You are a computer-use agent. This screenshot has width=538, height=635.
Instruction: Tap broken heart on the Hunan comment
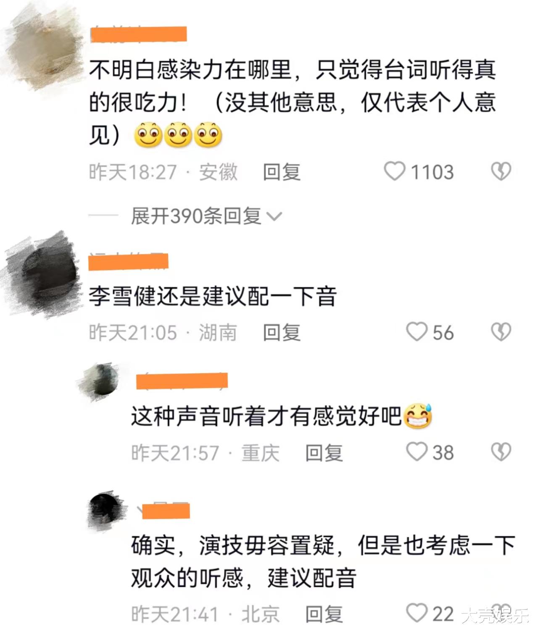pyautogui.click(x=501, y=332)
